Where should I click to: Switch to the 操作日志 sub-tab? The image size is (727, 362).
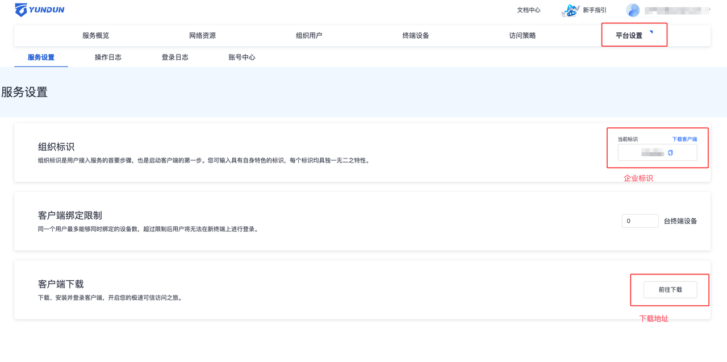108,57
